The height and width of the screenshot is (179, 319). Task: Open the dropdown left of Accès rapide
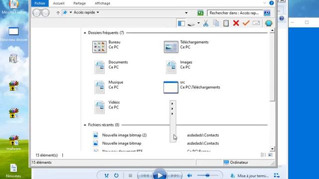click(x=71, y=12)
